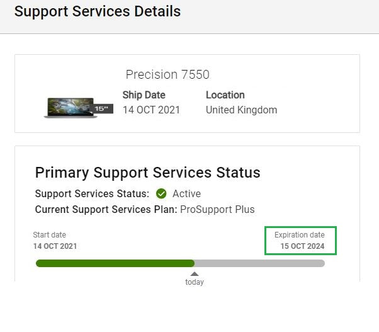379x332 pixels.
Task: Click the 15-inch screen size badge
Action: click(103, 108)
